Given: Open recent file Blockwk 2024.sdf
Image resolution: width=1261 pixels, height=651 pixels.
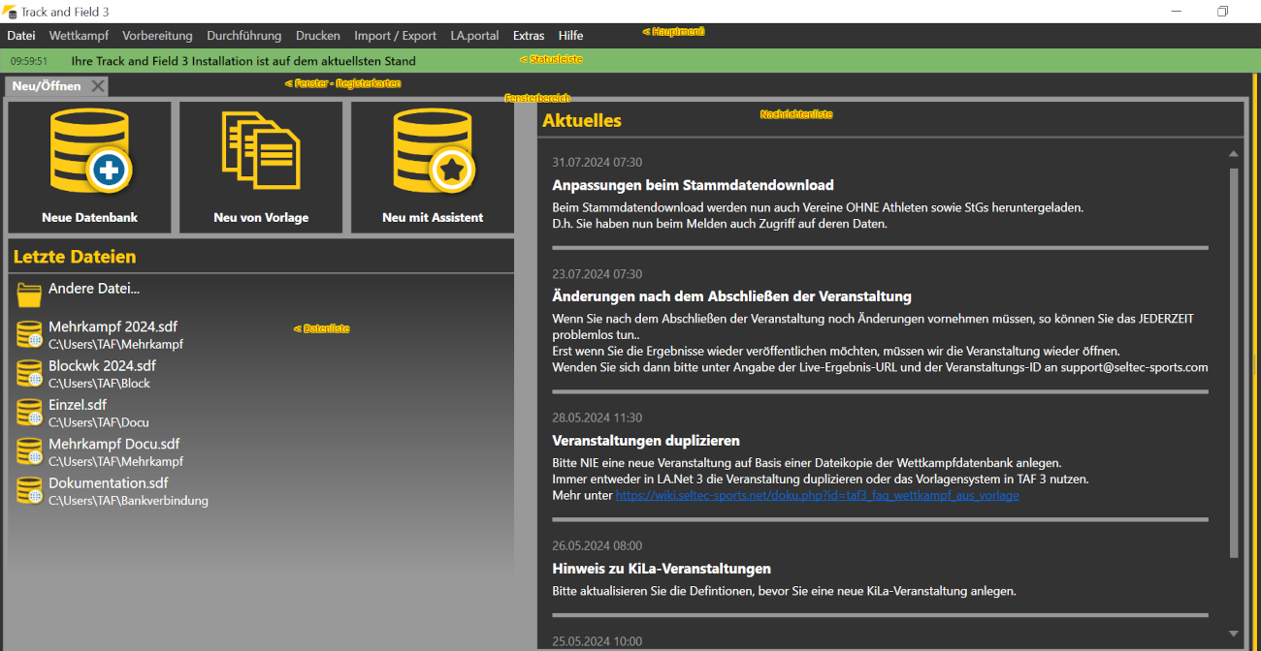Looking at the screenshot, I should 102,366.
